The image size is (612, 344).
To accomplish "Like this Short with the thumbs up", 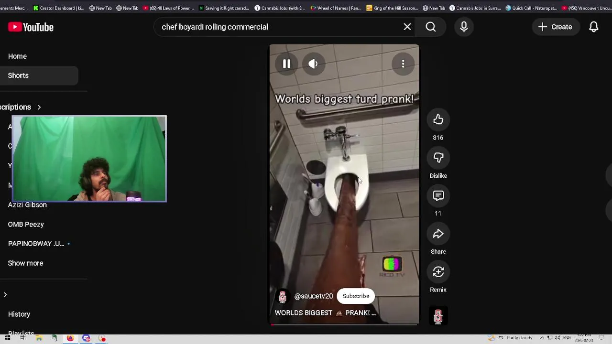I will (438, 119).
